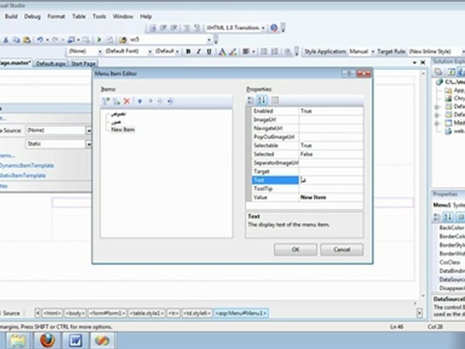The image size is (465, 349).
Task: Open the Target Rule (New Inline Style) dropdown
Action: click(463, 52)
